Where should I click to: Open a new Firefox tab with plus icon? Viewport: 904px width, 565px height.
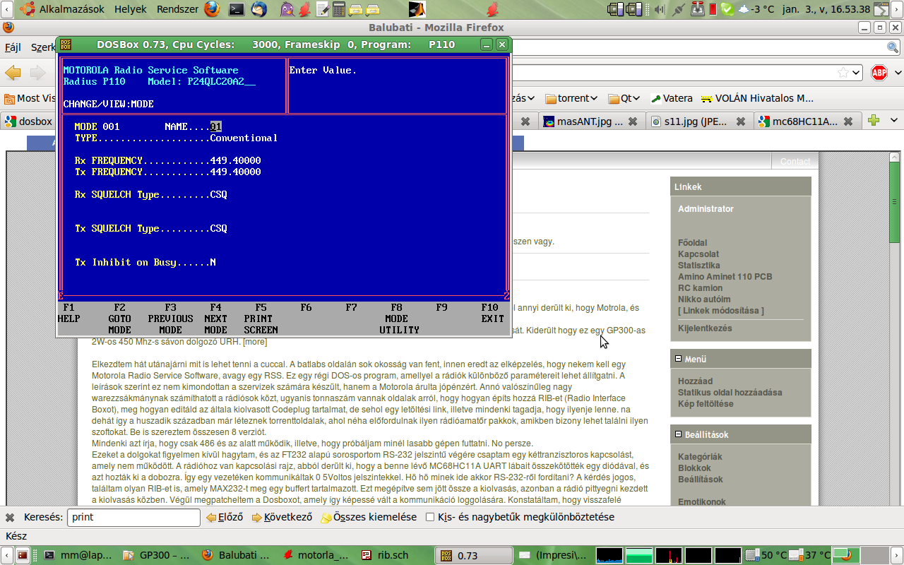point(874,120)
